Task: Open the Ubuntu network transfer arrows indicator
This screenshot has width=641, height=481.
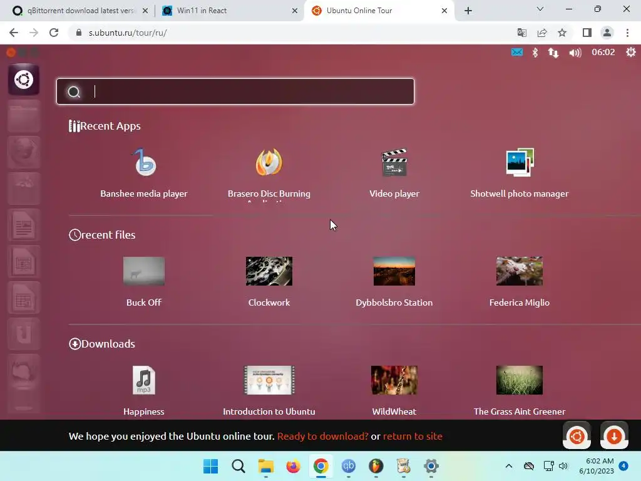Action: [x=553, y=53]
